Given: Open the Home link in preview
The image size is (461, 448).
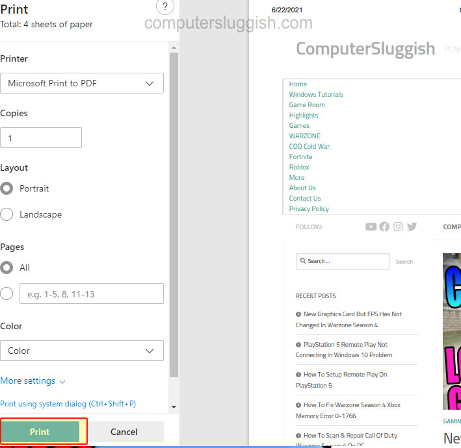Looking at the screenshot, I should click(x=298, y=84).
